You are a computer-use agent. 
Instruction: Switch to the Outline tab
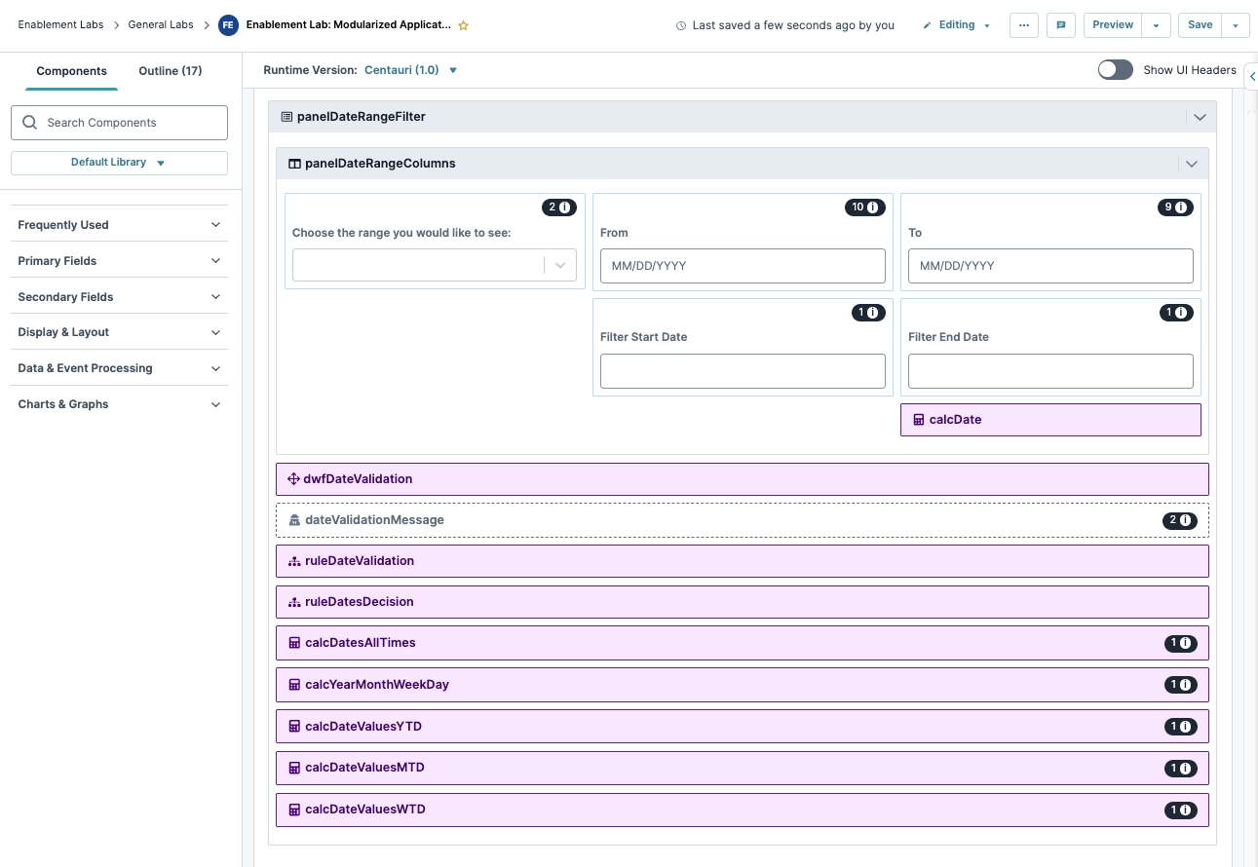point(170,70)
